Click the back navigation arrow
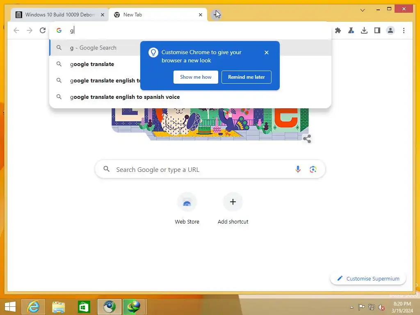420x315 pixels. coord(16,30)
